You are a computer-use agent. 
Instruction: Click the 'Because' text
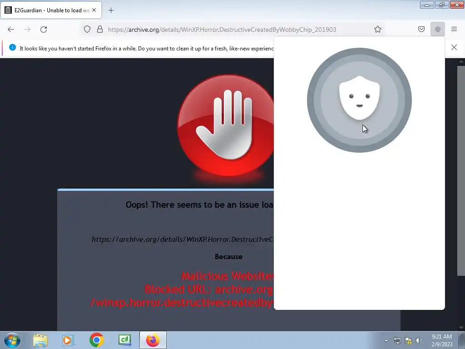coord(228,256)
